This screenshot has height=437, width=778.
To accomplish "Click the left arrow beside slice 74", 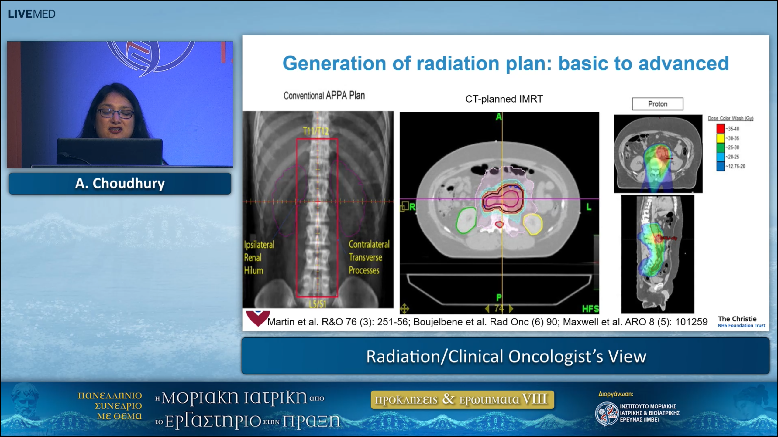I will 487,309.
